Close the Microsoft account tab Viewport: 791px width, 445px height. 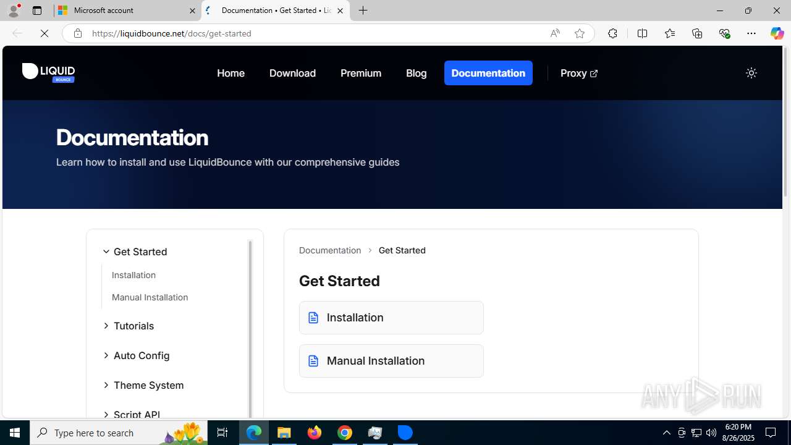192,11
